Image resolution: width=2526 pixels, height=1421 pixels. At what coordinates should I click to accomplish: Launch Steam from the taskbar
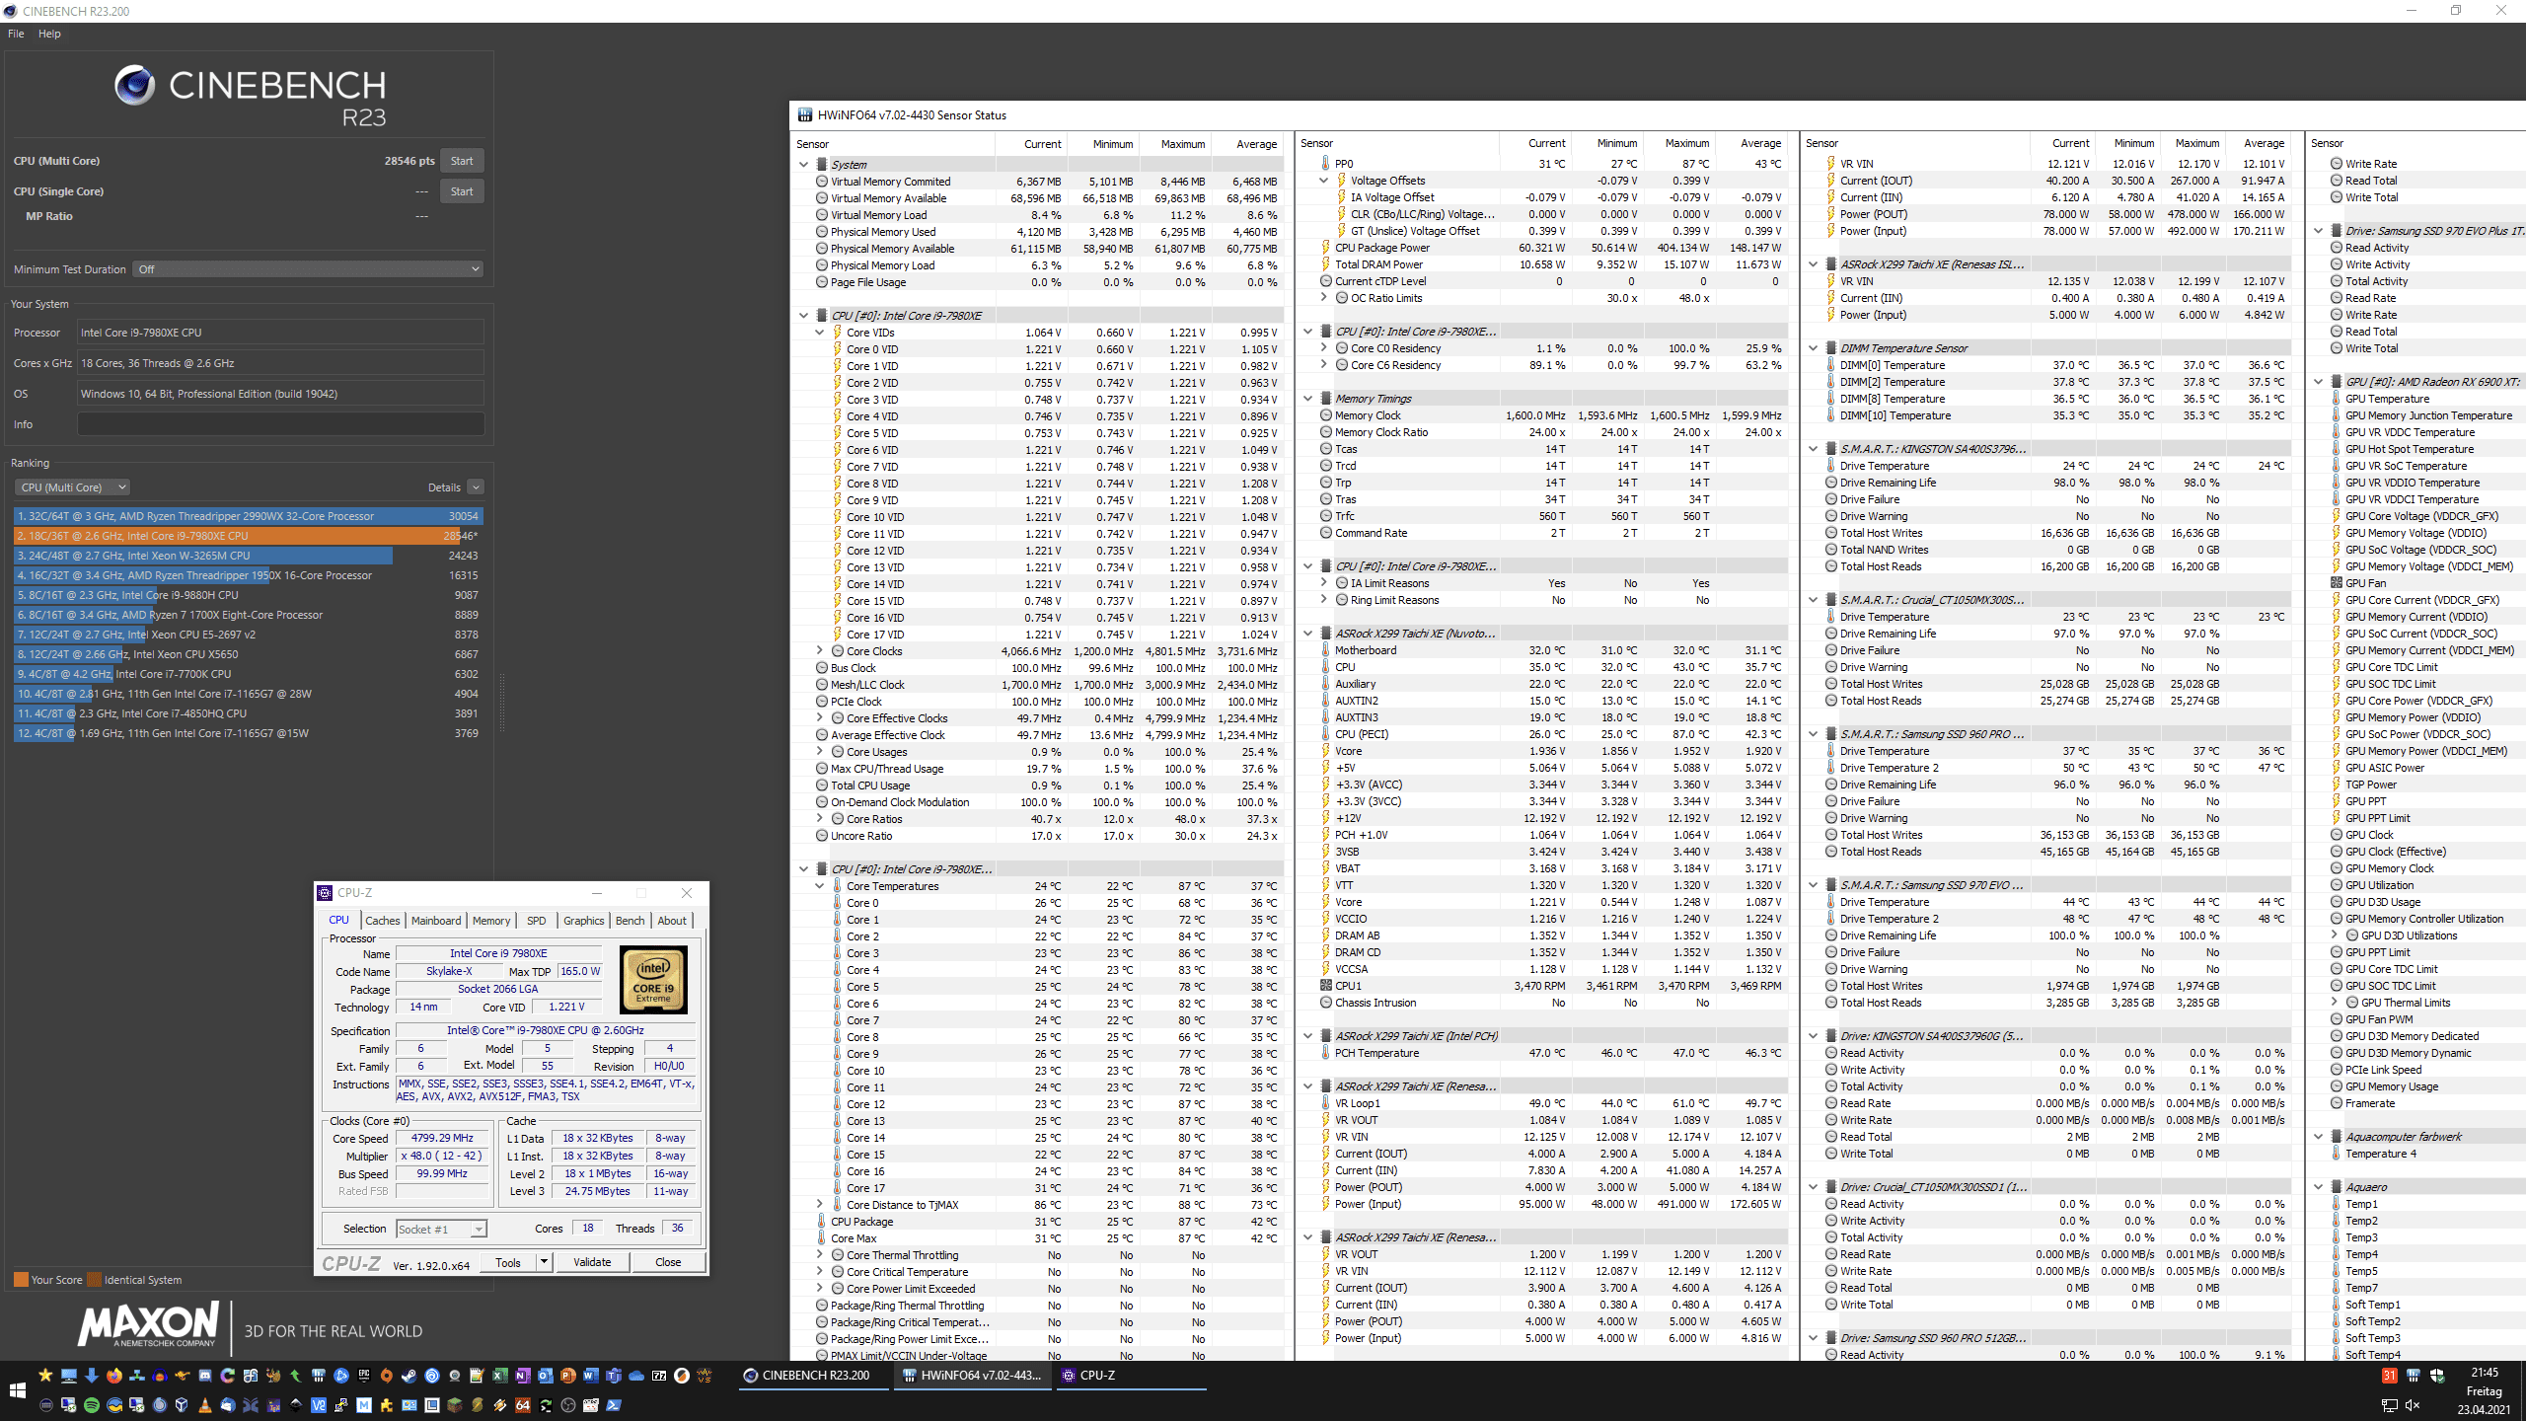point(409,1376)
